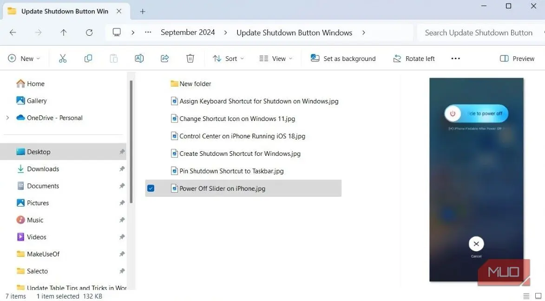Unpin Desktop using its pin icon

(122, 152)
